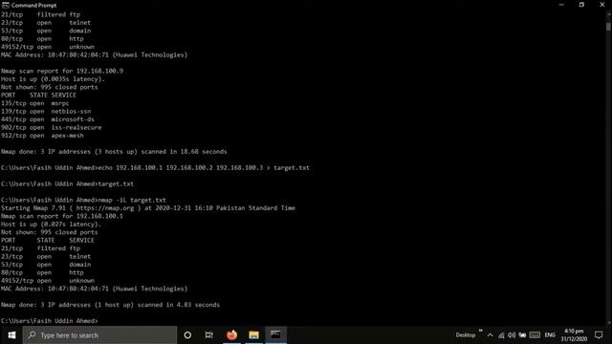This screenshot has width=612, height=344.
Task: Click the taskbar search box
Action: [x=99, y=335]
